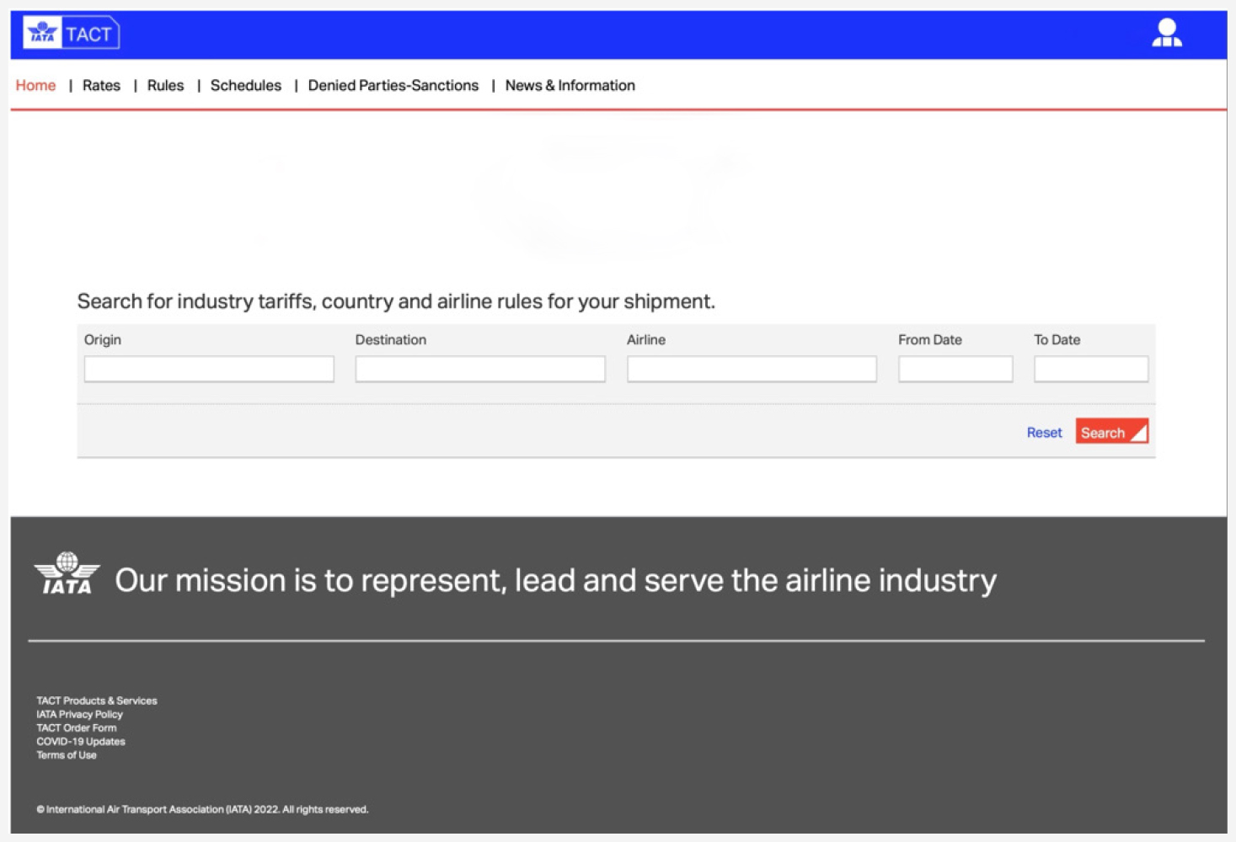
Task: Select the Schedules navigation item
Action: pyautogui.click(x=245, y=86)
